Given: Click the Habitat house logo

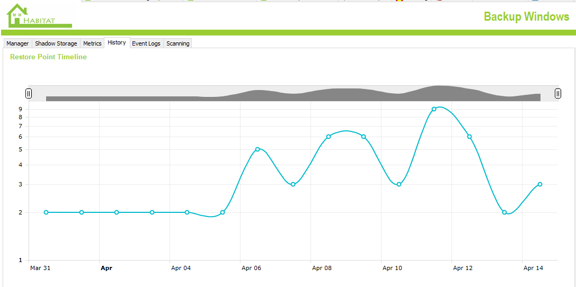Looking at the screenshot, I should tap(38, 16).
